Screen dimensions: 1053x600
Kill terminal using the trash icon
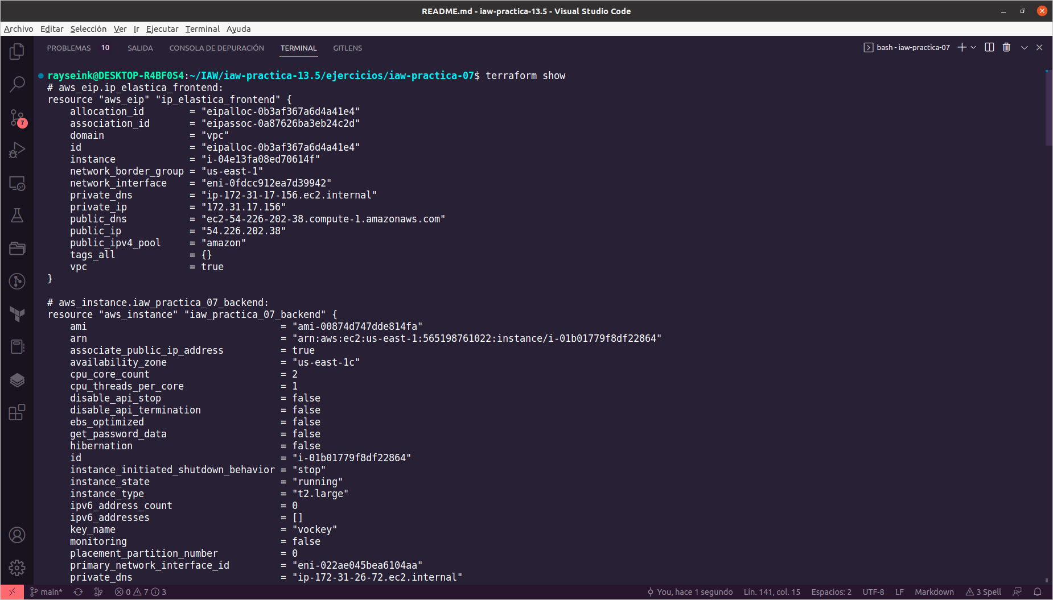[x=1006, y=48]
